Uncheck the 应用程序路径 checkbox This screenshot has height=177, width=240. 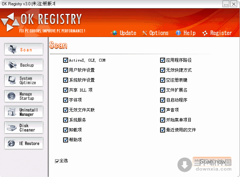(x=163, y=60)
